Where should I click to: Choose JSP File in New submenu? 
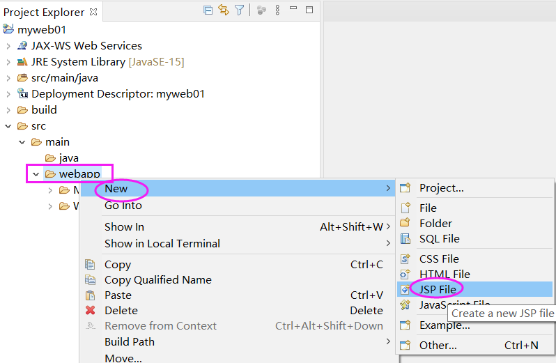pos(474,289)
